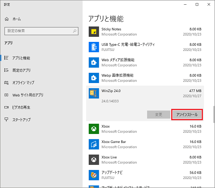Maximize the 設定 window
Viewport: 215px width, 188px height.
click(197, 5)
